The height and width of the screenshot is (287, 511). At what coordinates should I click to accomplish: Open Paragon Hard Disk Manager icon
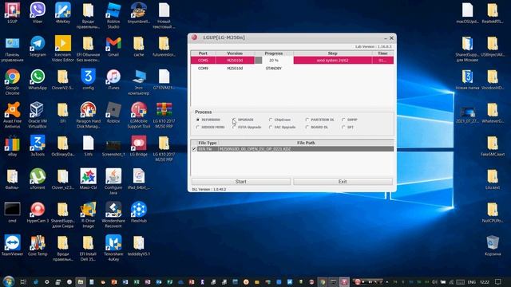(x=88, y=115)
